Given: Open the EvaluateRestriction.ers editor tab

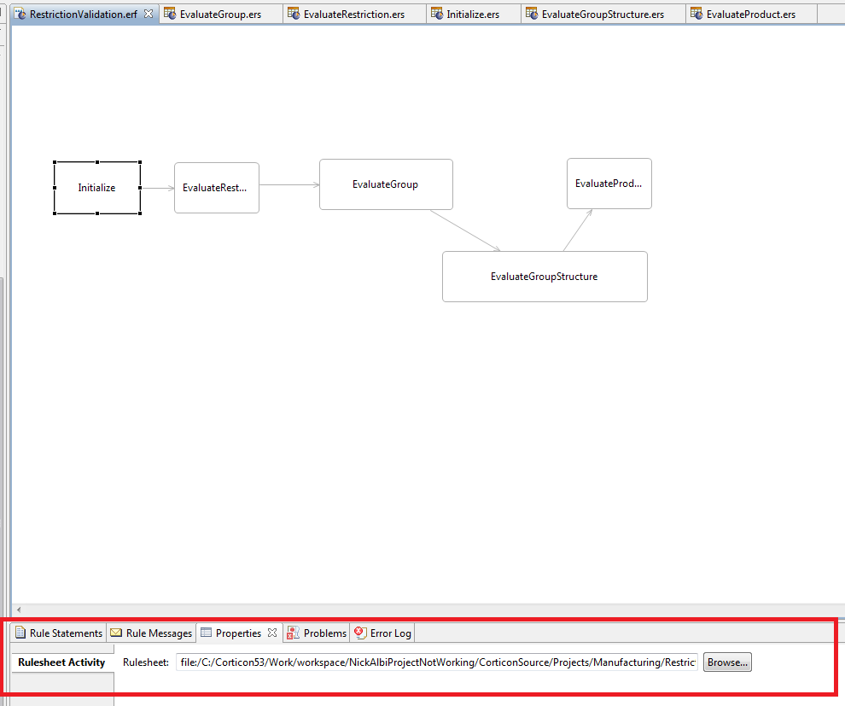Looking at the screenshot, I should 354,14.
